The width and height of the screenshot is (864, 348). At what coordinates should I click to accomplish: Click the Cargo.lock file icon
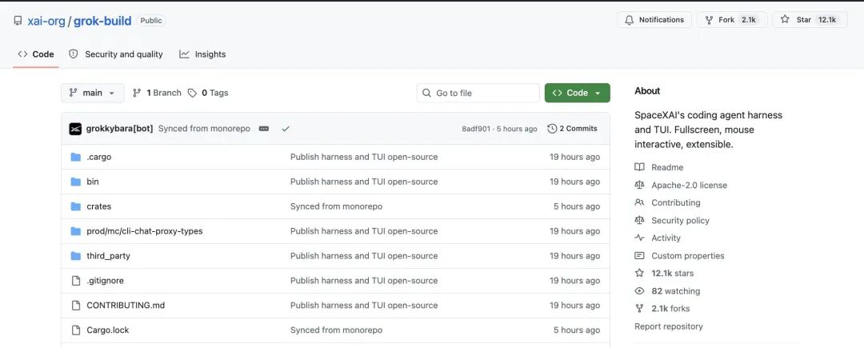76,330
